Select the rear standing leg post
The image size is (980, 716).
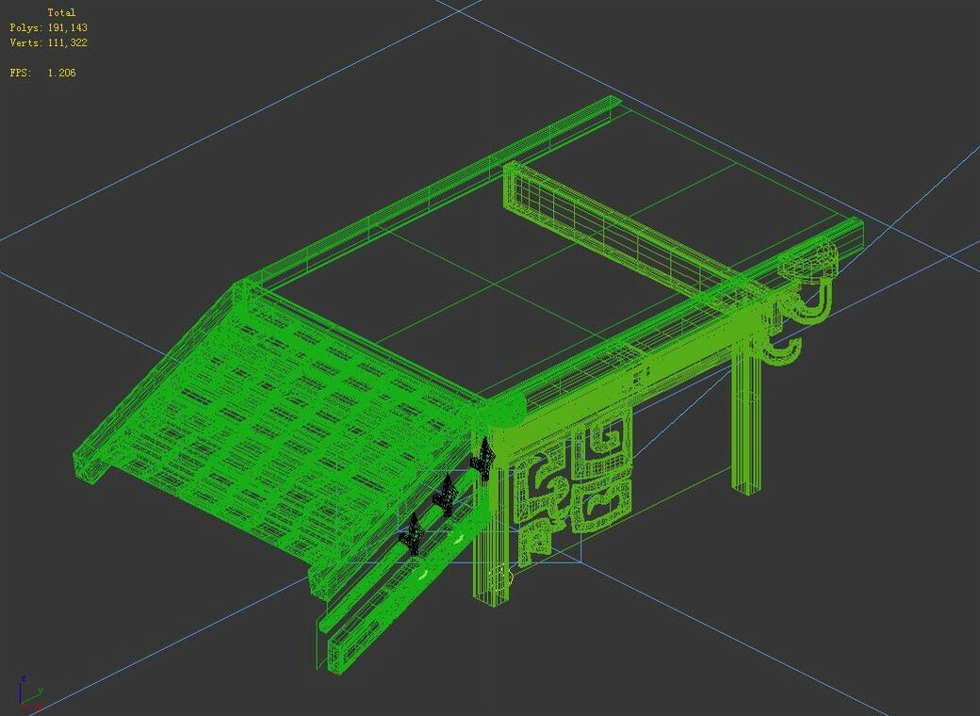click(747, 418)
